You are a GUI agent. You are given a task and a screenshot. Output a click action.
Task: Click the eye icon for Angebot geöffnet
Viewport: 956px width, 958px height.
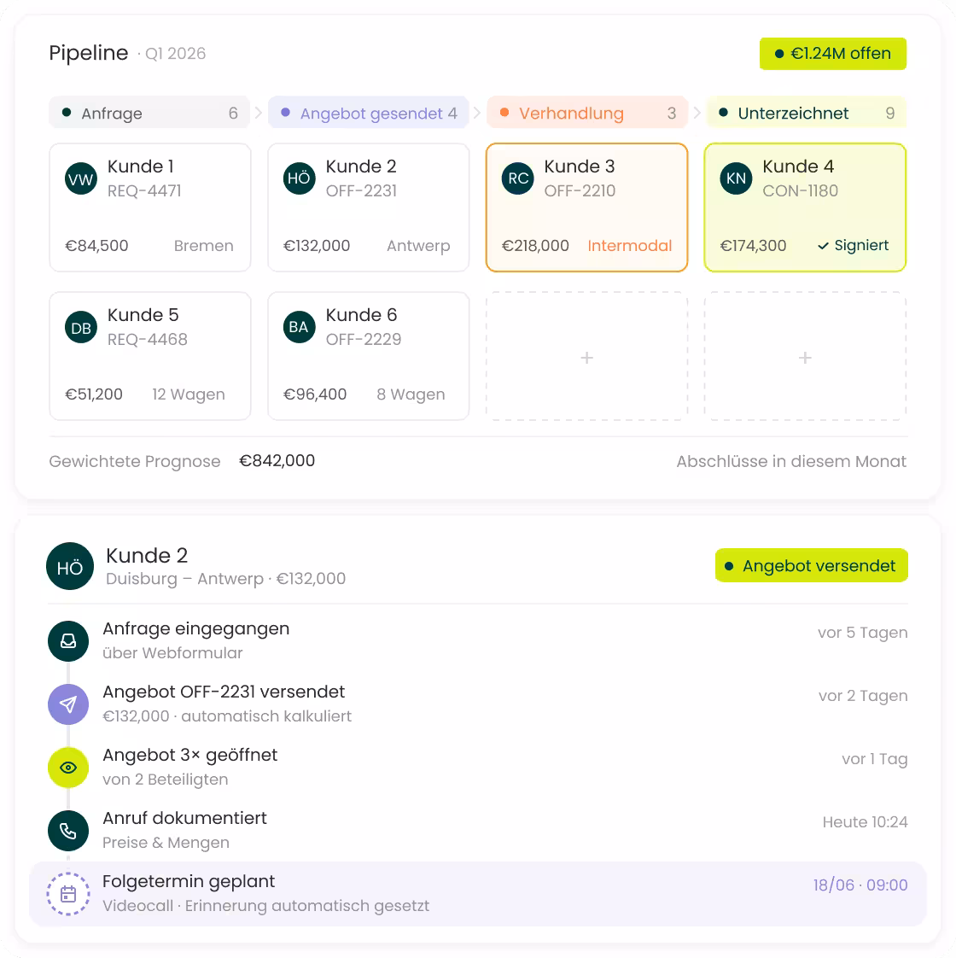pyautogui.click(x=68, y=768)
